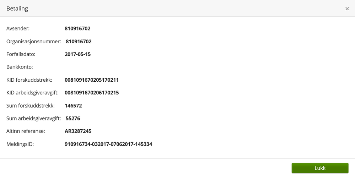Click the Betaling dialog title

tap(17, 9)
